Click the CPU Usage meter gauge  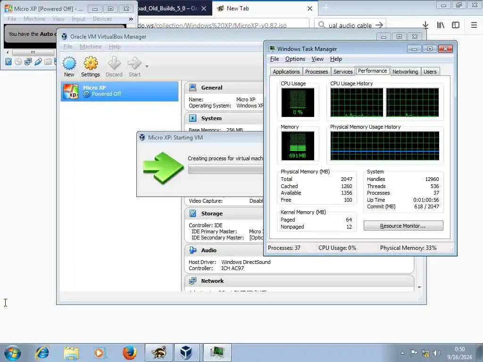[x=298, y=102]
